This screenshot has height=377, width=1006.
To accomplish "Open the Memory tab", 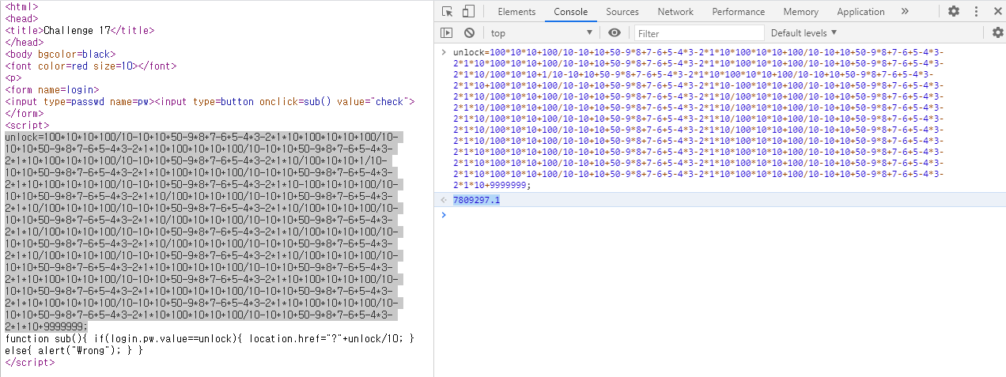I will (801, 11).
